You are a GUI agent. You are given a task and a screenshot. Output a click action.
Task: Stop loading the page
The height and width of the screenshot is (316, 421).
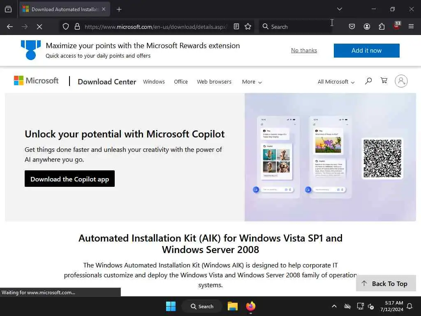tap(39, 27)
